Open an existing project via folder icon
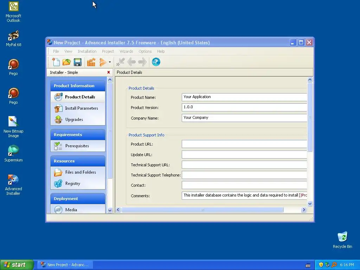 tap(66, 62)
